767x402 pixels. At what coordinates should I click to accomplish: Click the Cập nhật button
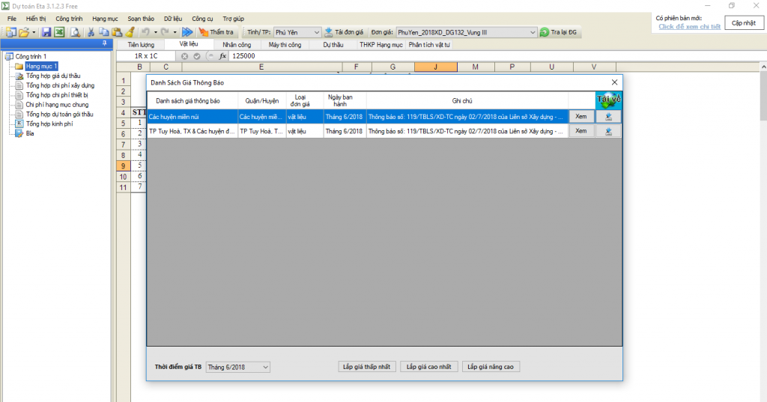[743, 23]
